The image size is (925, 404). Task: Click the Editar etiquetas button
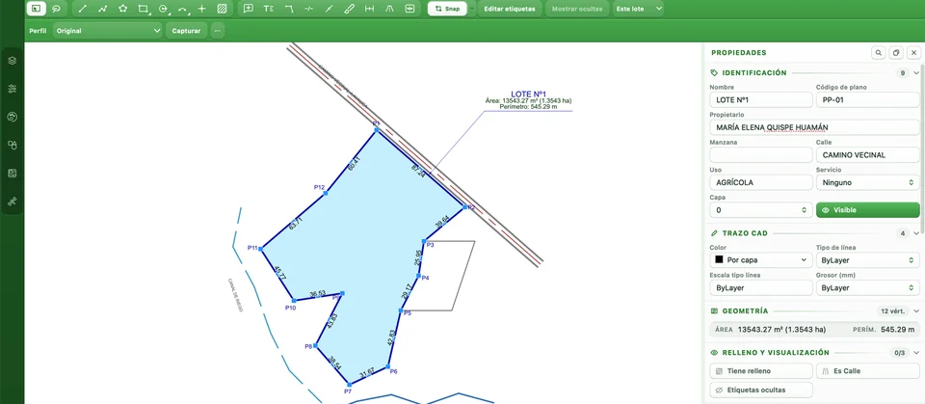pyautogui.click(x=509, y=9)
